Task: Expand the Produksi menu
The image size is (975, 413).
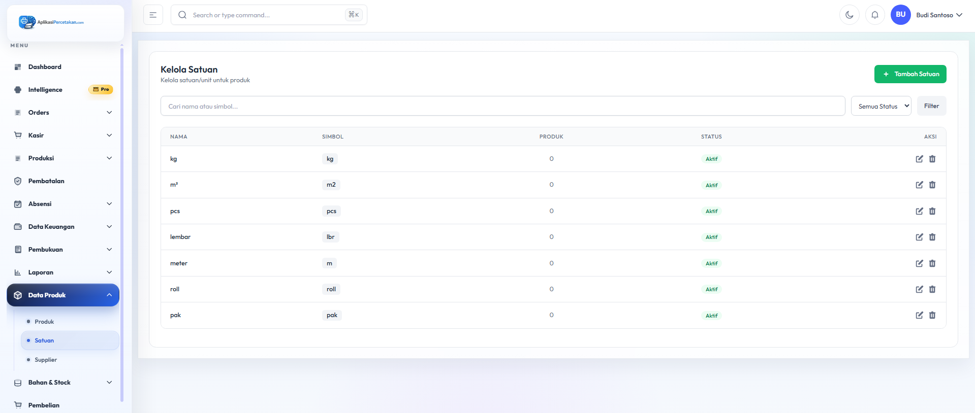Action: click(63, 158)
